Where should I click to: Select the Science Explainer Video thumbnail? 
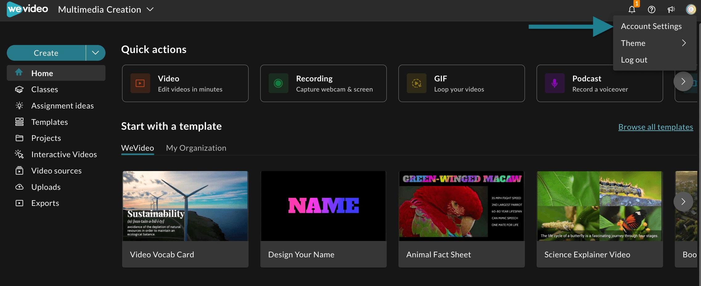pyautogui.click(x=600, y=206)
